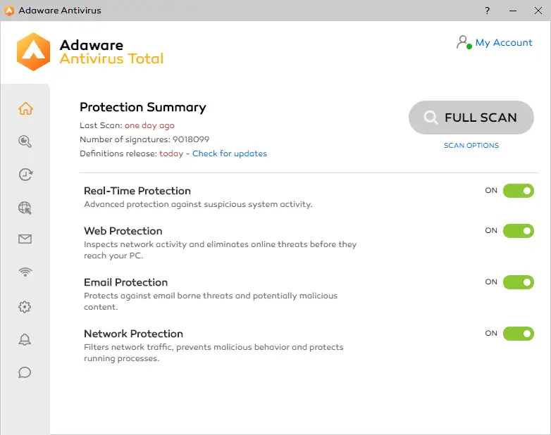Switch off Network Protection
Image resolution: width=551 pixels, height=435 pixels.
click(518, 334)
